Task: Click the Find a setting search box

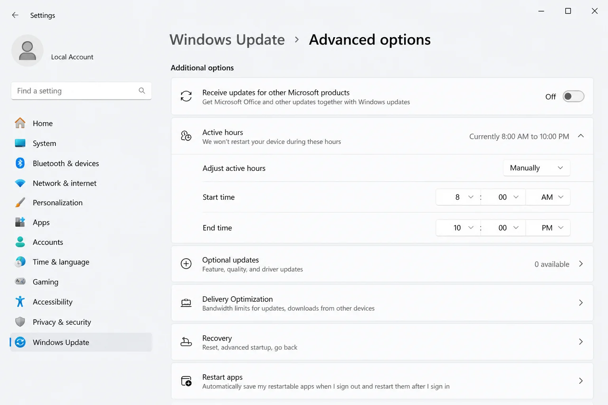Action: coord(81,91)
